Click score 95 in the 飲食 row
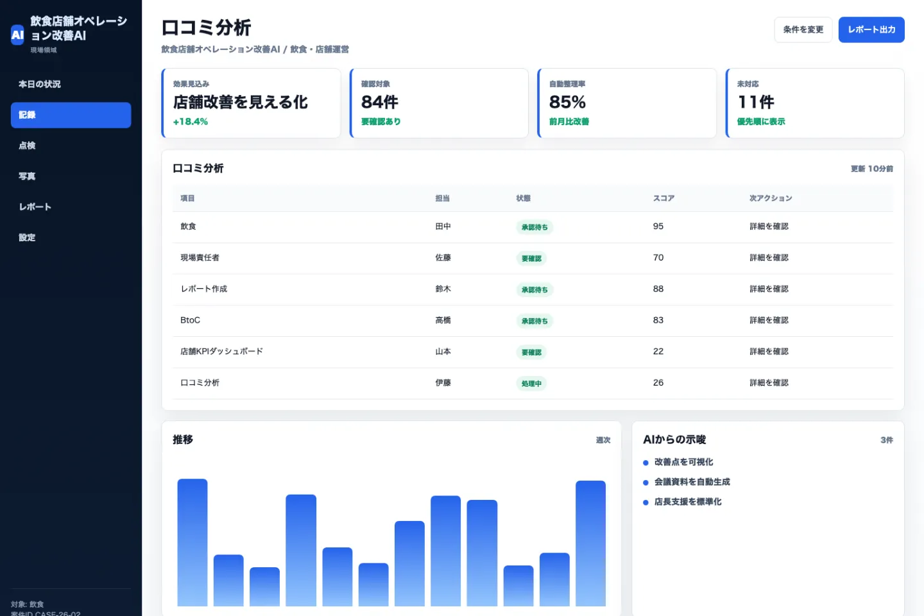The image size is (924, 616). [658, 227]
